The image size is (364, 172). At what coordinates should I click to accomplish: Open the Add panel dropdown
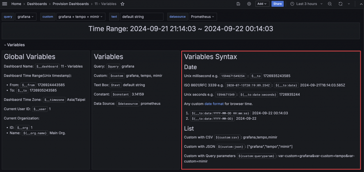tap(262, 4)
